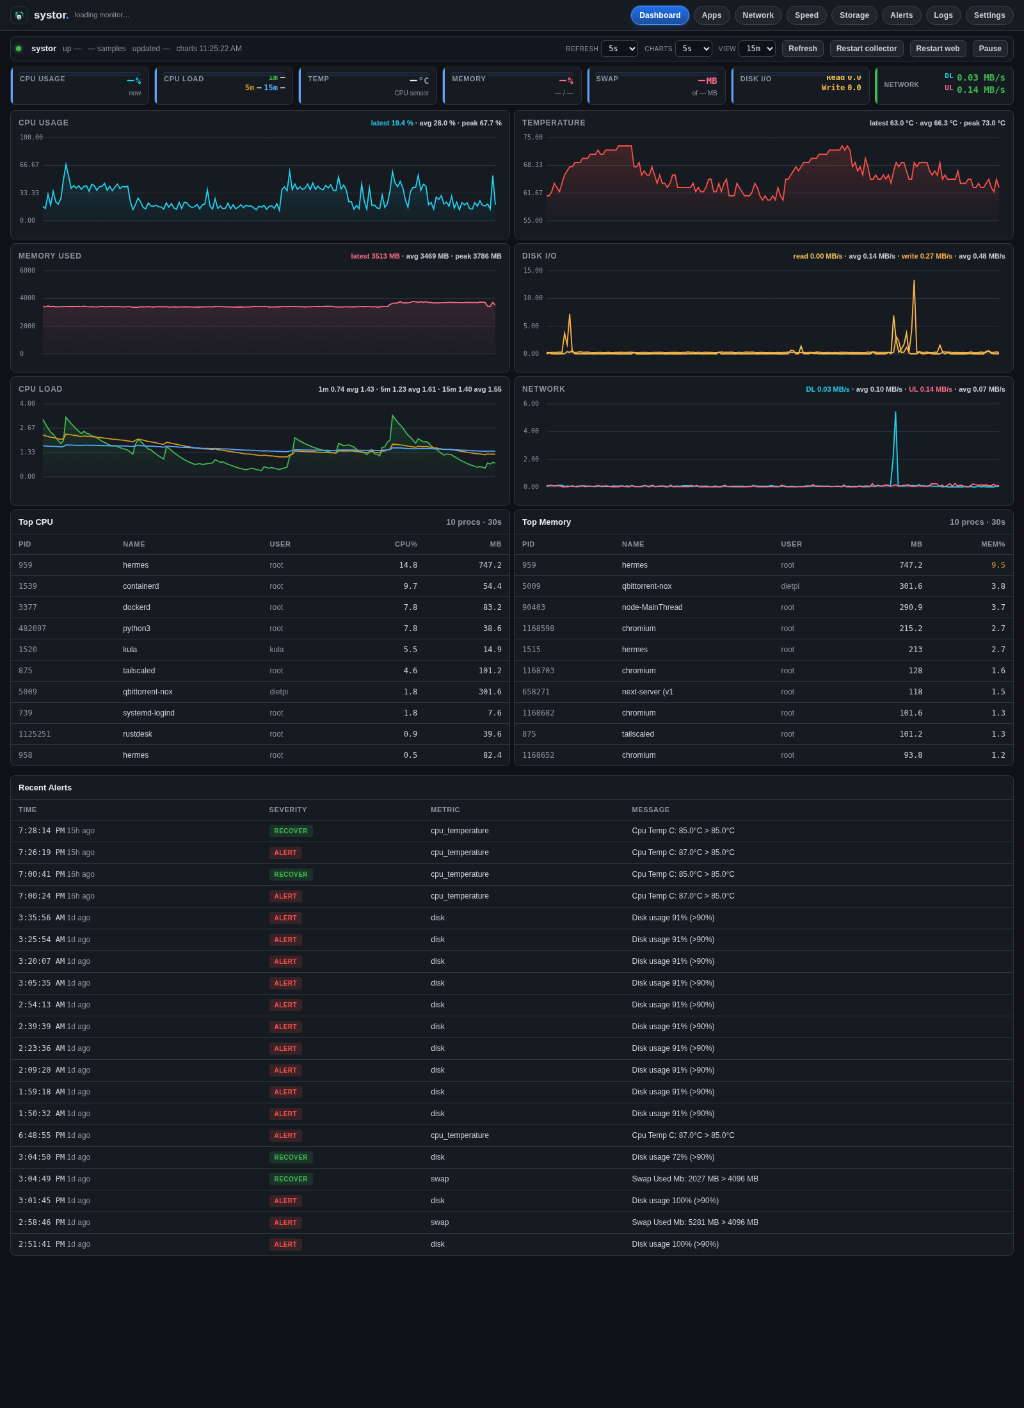Open the Network tab
Viewport: 1024px width, 1408px height.
coord(758,15)
